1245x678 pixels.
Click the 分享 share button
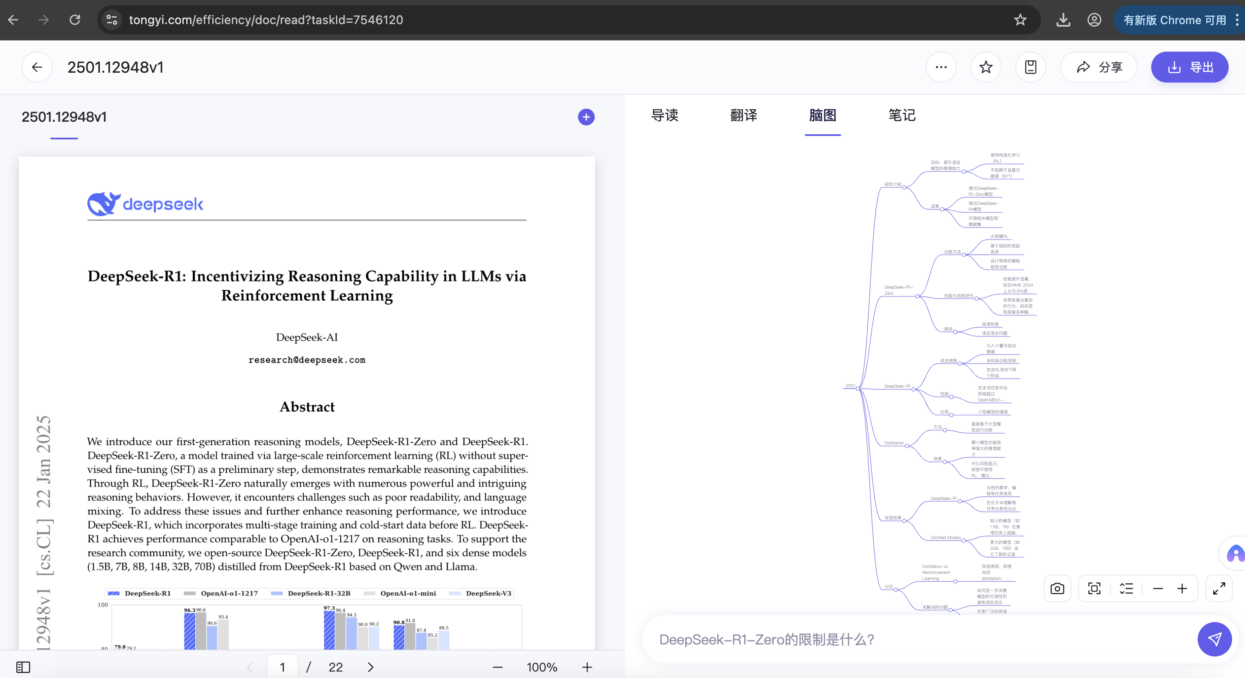click(x=1099, y=67)
